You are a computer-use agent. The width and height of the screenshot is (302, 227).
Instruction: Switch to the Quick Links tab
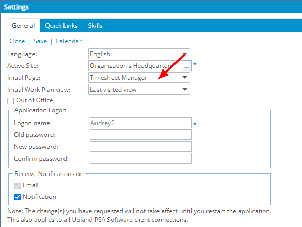[x=61, y=26]
